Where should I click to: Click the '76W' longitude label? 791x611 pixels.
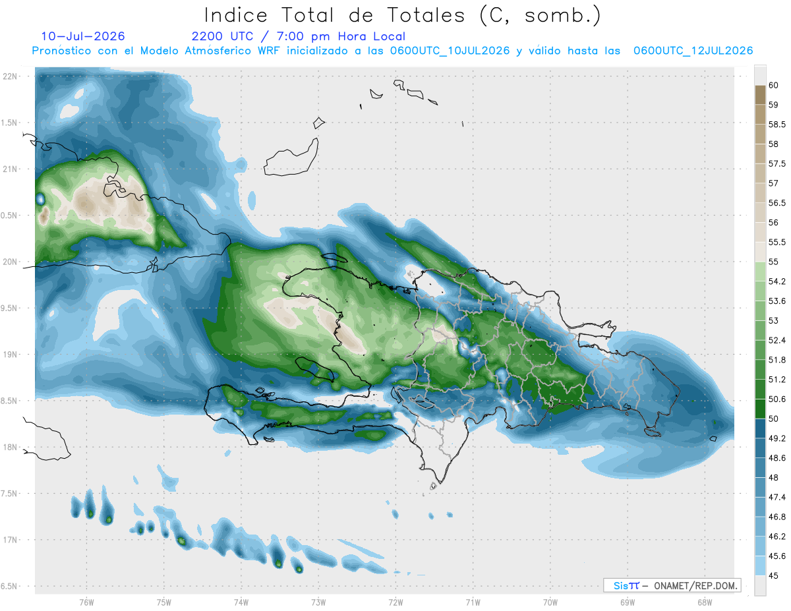(x=86, y=602)
